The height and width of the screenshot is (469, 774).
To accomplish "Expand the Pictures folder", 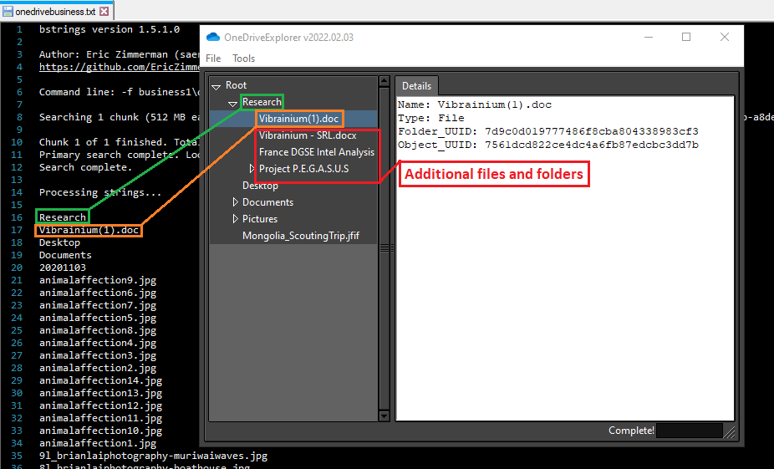I will coord(235,219).
